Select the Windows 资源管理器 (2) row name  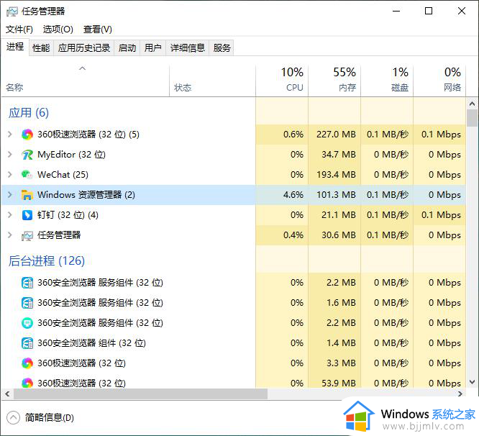[x=86, y=195]
